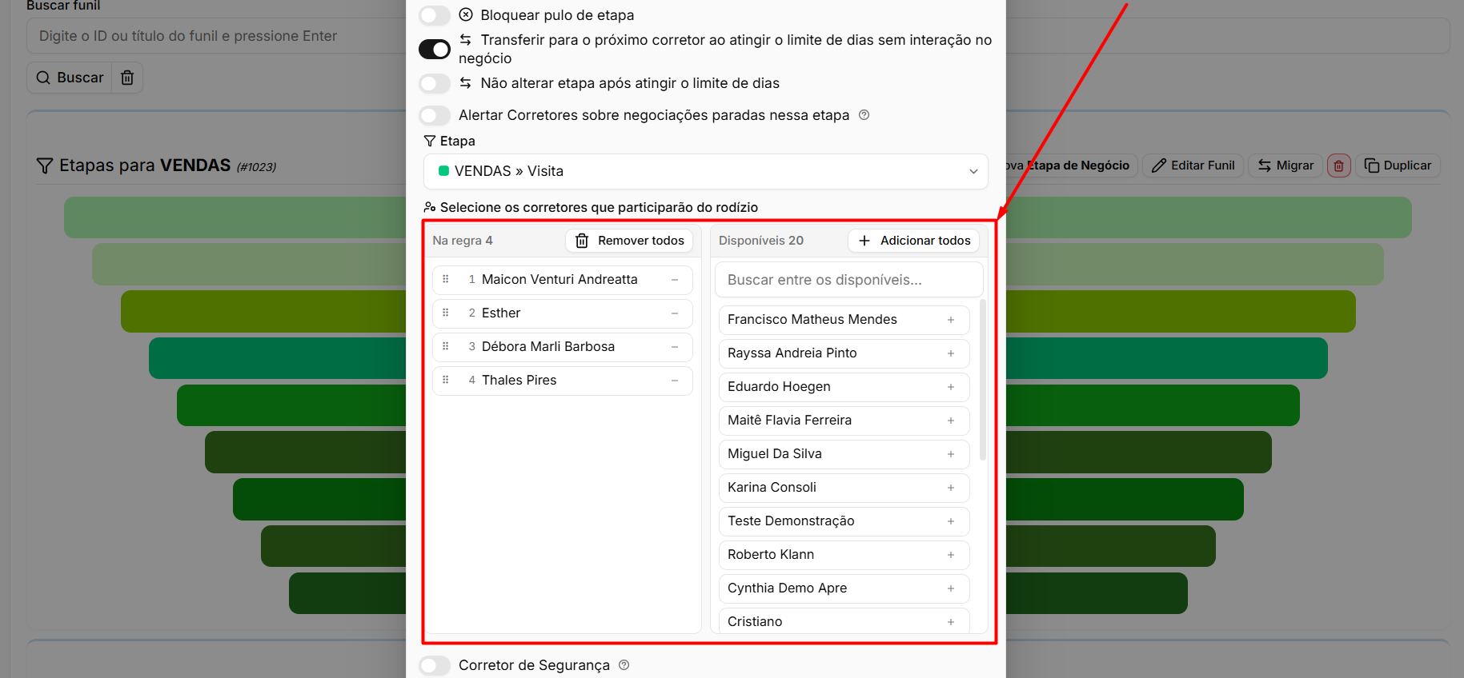Click Adicionar todos button
The height and width of the screenshot is (678, 1464).
913,241
